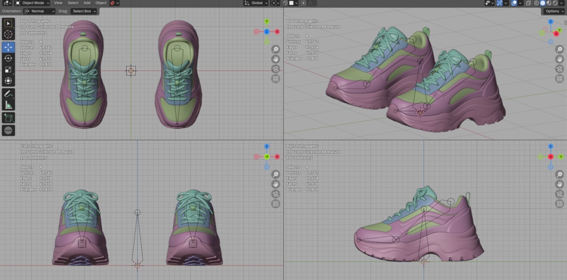Open the snapping options dropdown
This screenshot has height=280, width=567.
coord(293,3)
